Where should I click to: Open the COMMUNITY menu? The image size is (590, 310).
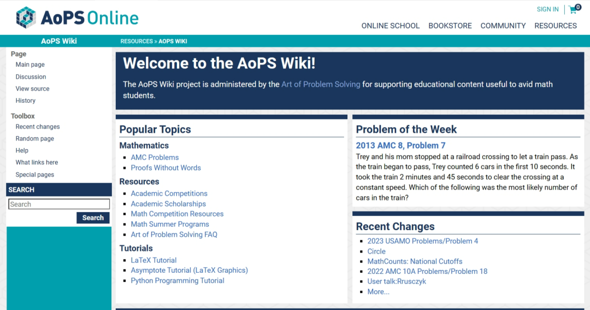503,26
